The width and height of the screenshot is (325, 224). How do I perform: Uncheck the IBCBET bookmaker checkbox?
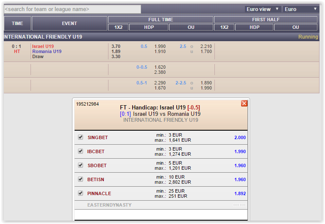pyautogui.click(x=81, y=151)
